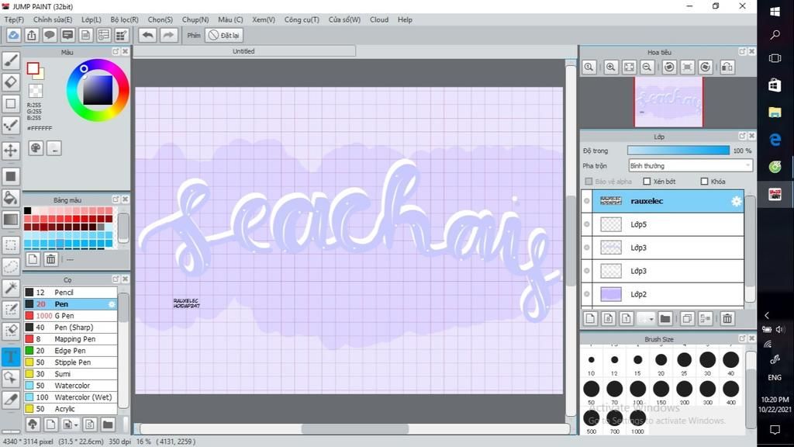Image resolution: width=794 pixels, height=447 pixels.
Task: Open Windows Start button
Action: coord(775,11)
